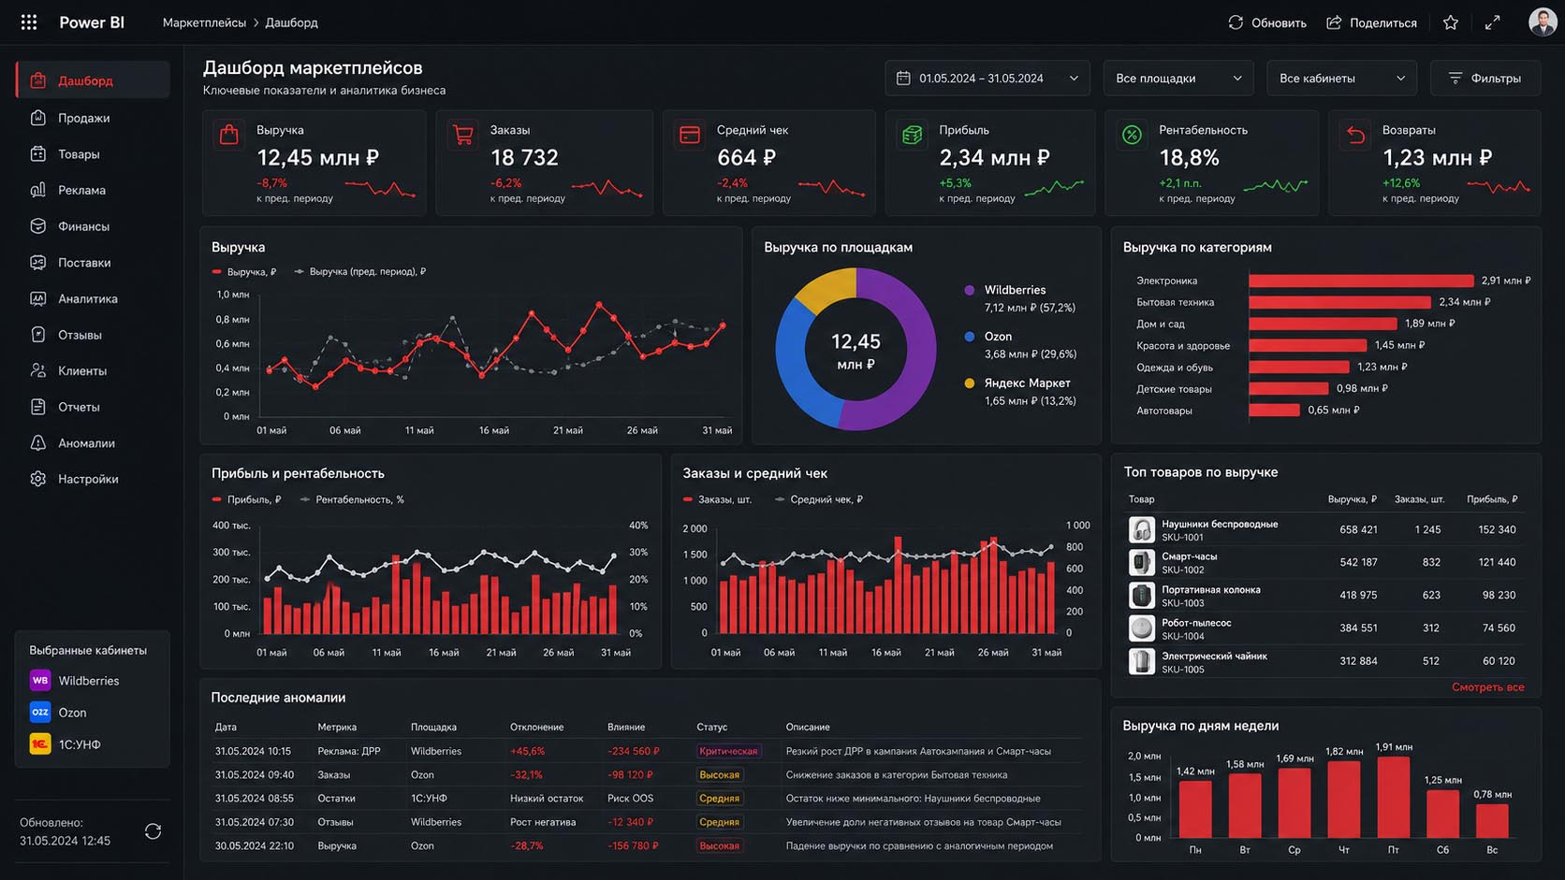This screenshot has height=880, width=1565.
Task: Click the Ozon cabinet logo
Action: pos(40,713)
